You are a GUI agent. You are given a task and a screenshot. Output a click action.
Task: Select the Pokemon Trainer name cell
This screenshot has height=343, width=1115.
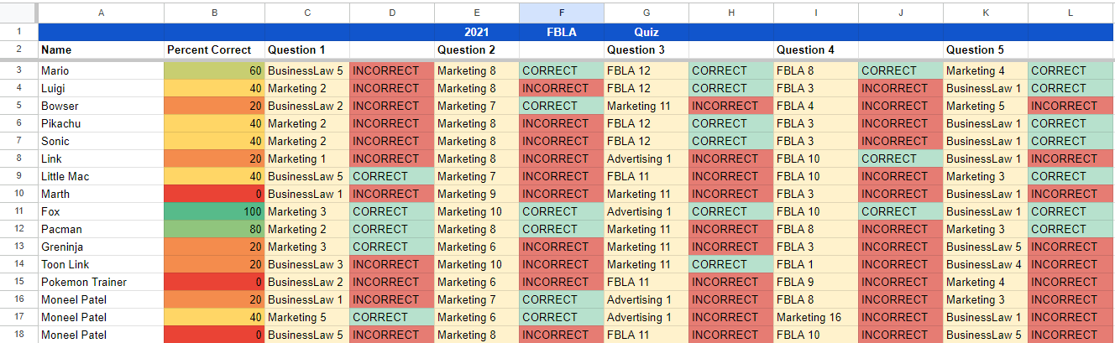click(101, 282)
